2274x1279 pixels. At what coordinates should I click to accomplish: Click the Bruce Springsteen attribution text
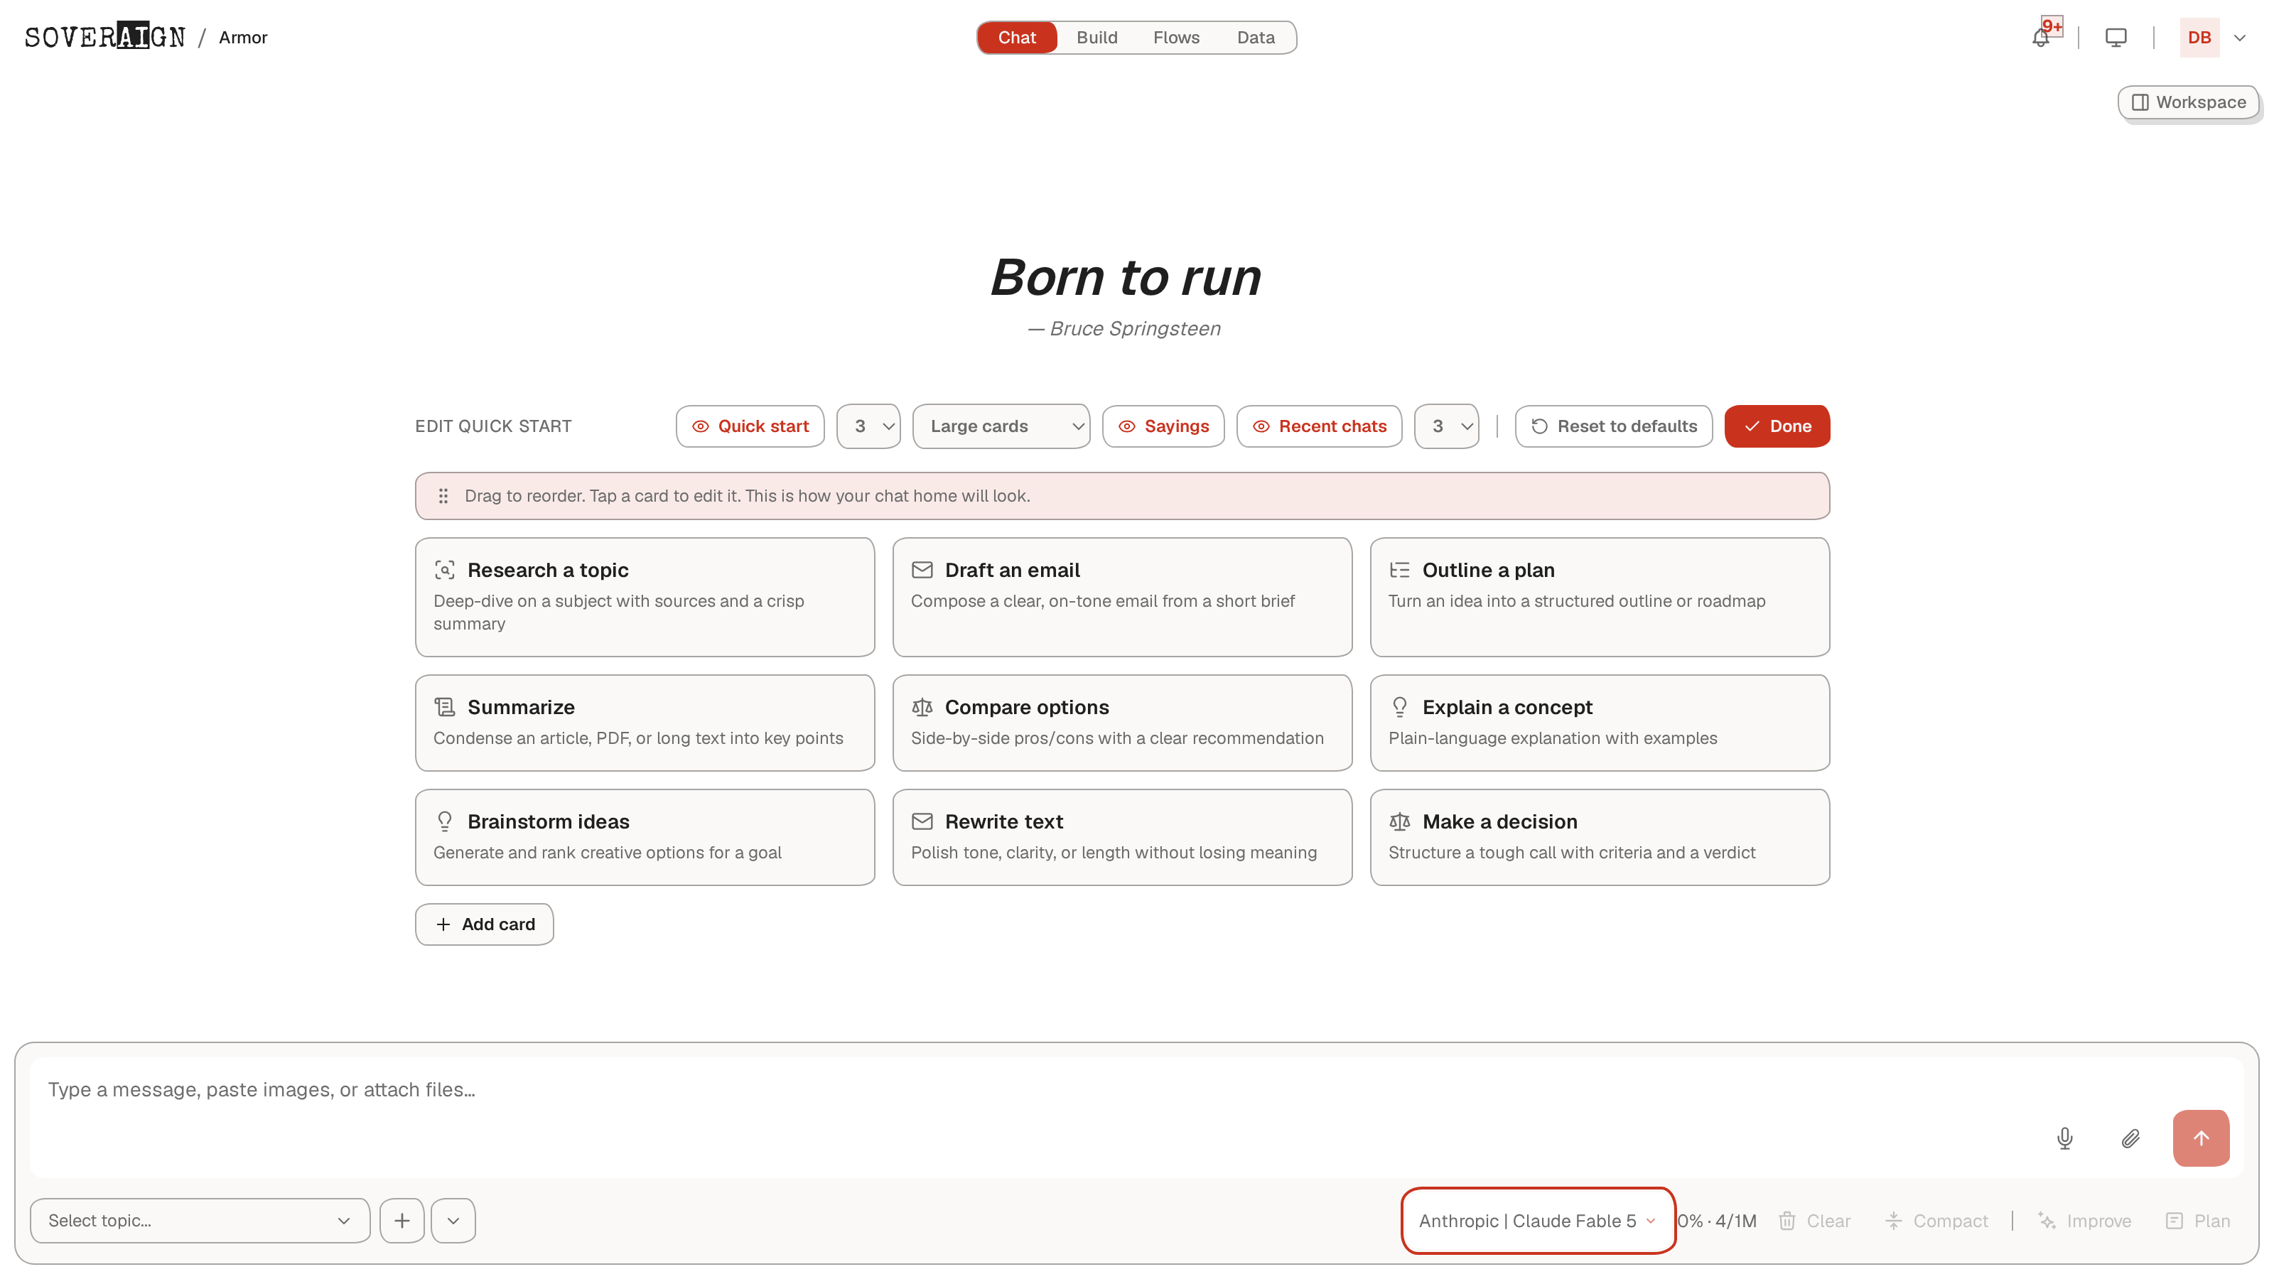coord(1125,328)
